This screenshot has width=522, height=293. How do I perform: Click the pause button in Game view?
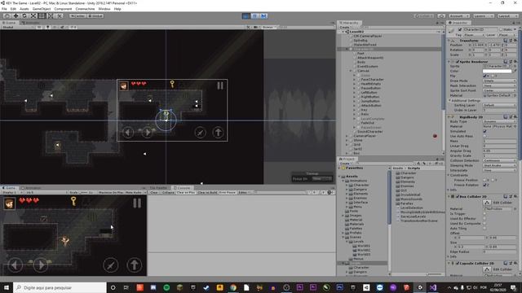click(x=137, y=203)
